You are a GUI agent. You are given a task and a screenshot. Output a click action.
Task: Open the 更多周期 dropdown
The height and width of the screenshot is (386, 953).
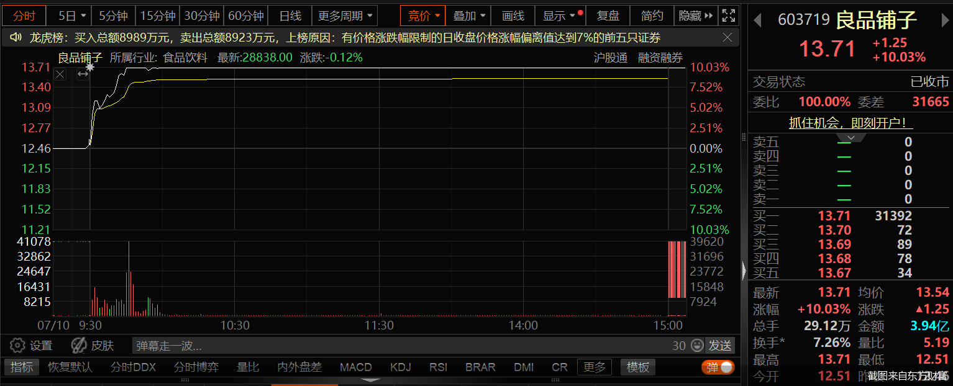click(x=344, y=16)
